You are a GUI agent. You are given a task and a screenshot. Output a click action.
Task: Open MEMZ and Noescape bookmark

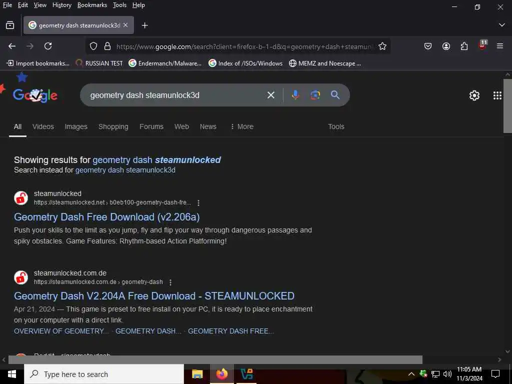[325, 63]
